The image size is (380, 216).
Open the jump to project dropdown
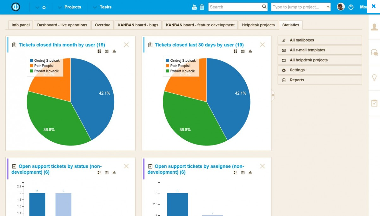[x=328, y=7]
